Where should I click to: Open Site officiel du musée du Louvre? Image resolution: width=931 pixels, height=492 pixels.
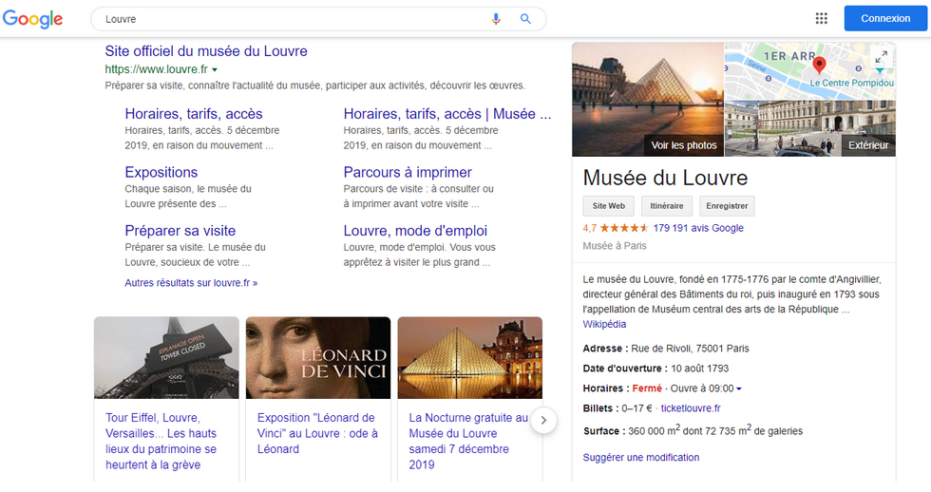tap(206, 51)
